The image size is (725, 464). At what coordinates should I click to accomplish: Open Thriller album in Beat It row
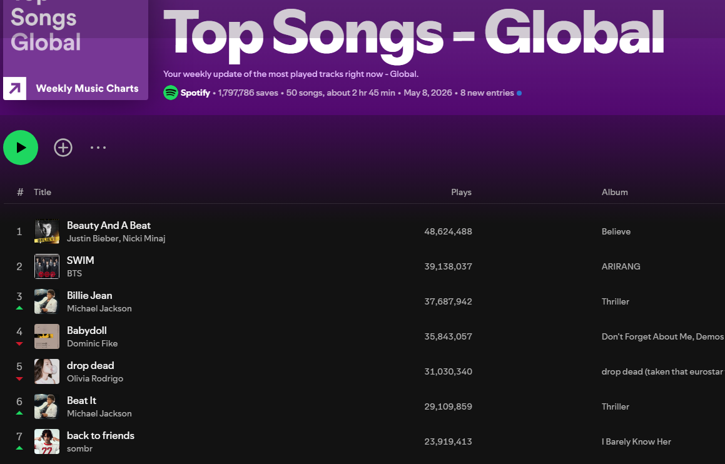tap(616, 406)
